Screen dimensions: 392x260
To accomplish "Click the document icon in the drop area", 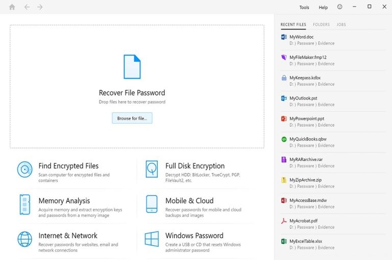I will pos(132,67).
